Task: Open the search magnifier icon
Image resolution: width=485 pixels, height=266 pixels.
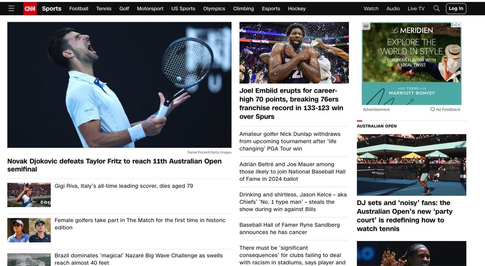Action: coord(436,8)
